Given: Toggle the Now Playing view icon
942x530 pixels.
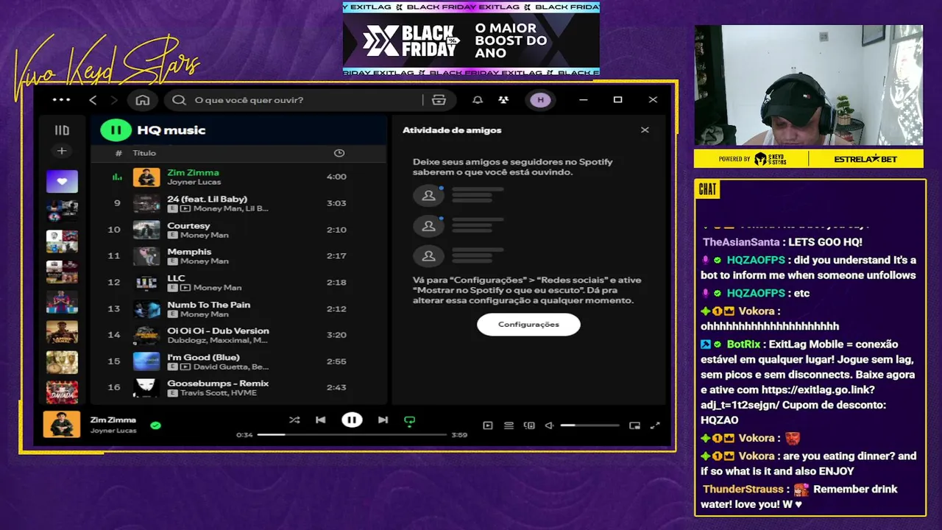Looking at the screenshot, I should click(x=487, y=425).
